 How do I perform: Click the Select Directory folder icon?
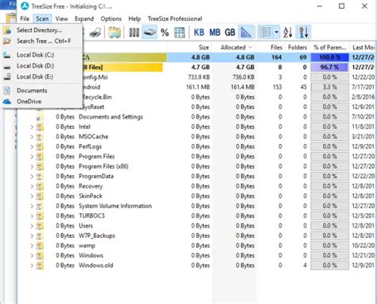coord(7,30)
